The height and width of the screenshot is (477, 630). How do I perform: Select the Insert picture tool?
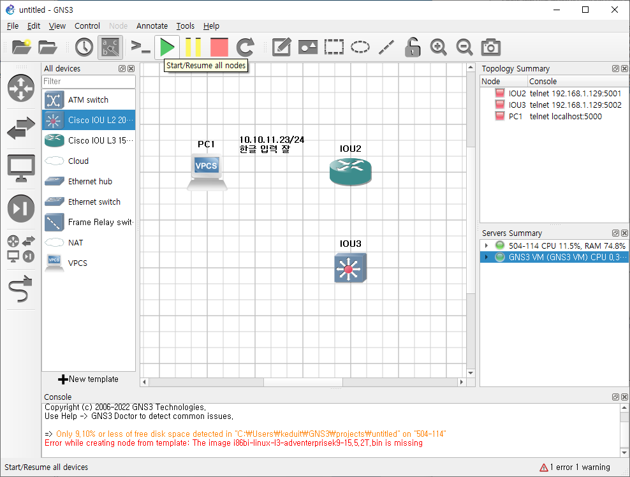click(308, 47)
